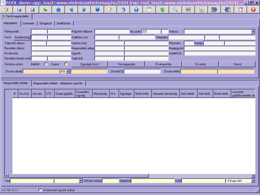Click the table horizontal scrollbar

(x=130, y=176)
